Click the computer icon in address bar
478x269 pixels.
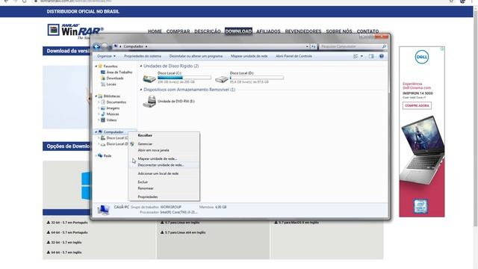point(116,46)
